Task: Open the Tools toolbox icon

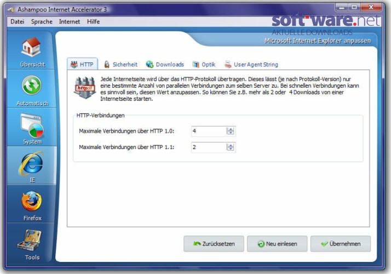Action: pyautogui.click(x=30, y=240)
